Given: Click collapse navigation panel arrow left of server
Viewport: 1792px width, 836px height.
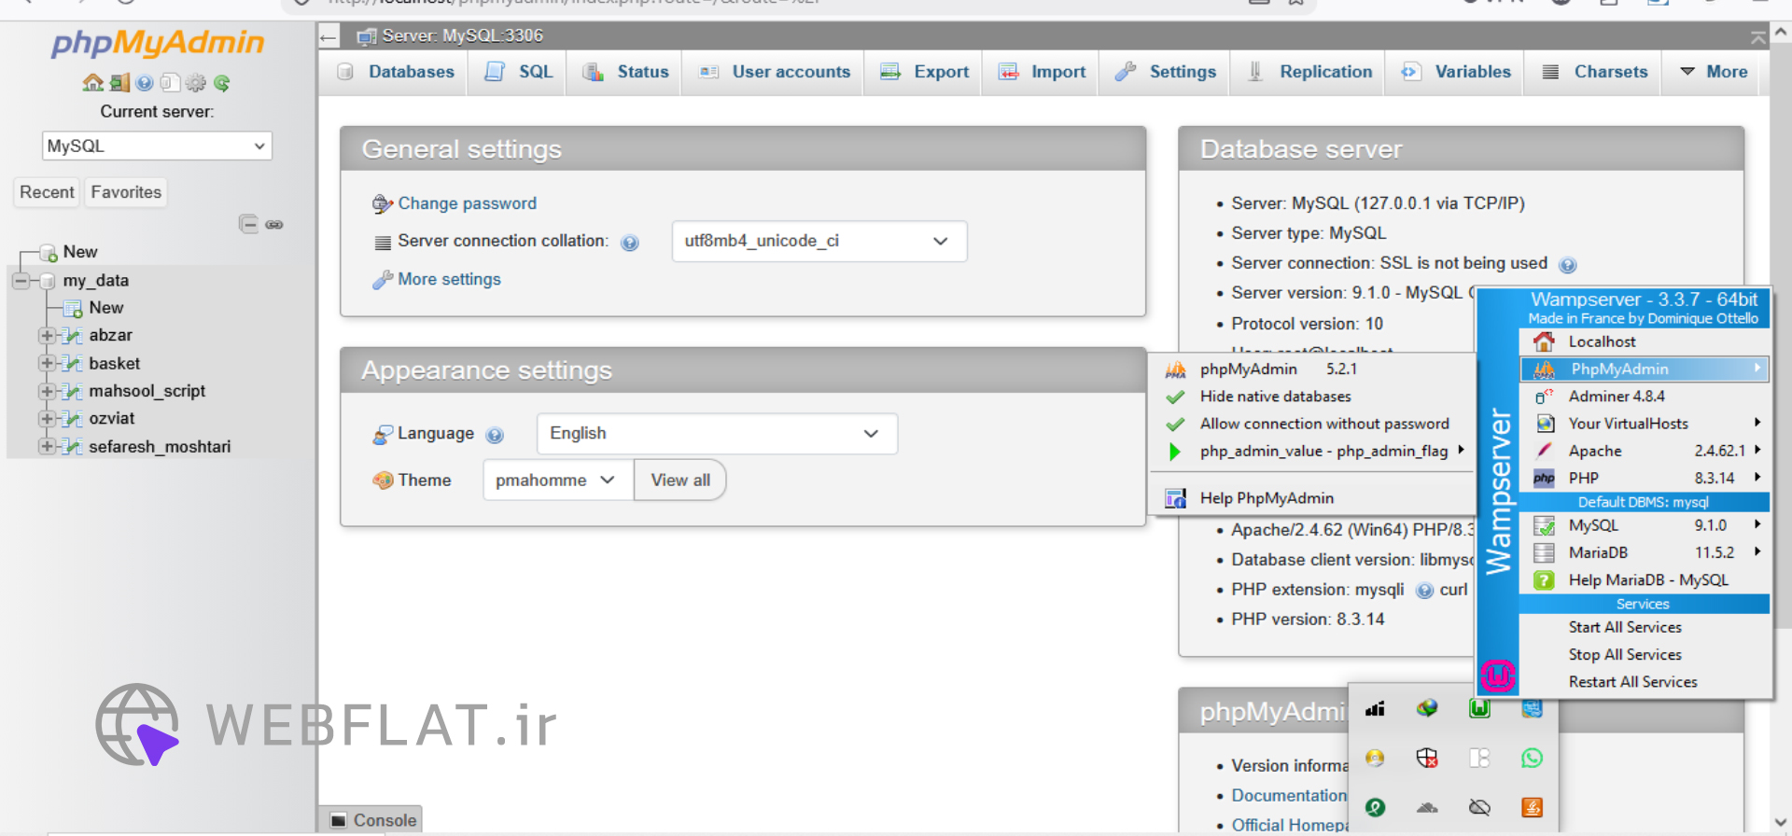Looking at the screenshot, I should pyautogui.click(x=328, y=37).
